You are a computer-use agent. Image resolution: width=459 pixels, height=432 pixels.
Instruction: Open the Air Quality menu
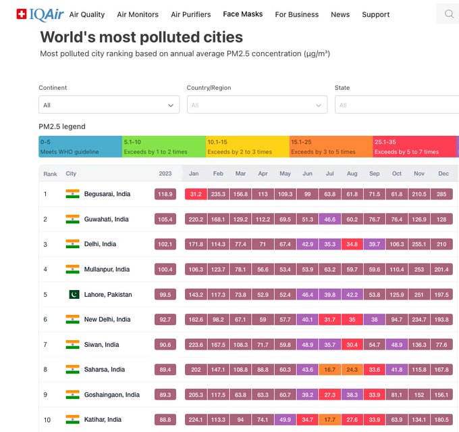pyautogui.click(x=87, y=14)
